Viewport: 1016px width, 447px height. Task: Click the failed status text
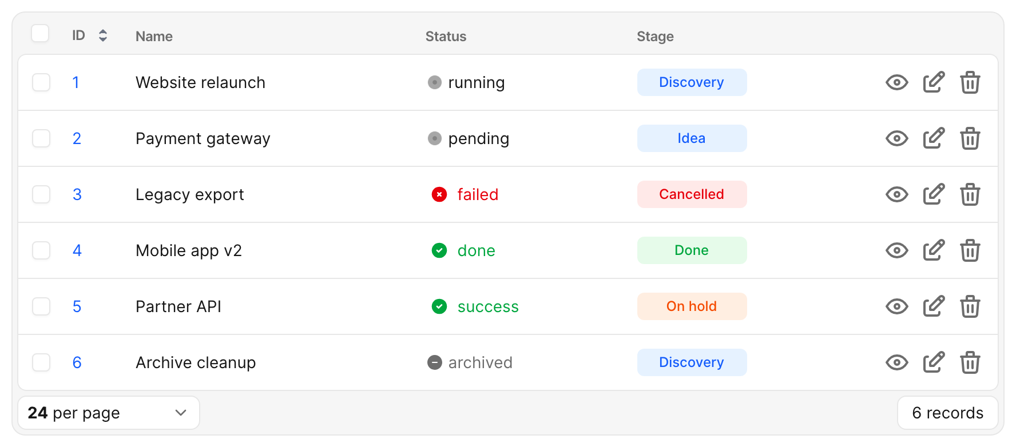(x=478, y=194)
